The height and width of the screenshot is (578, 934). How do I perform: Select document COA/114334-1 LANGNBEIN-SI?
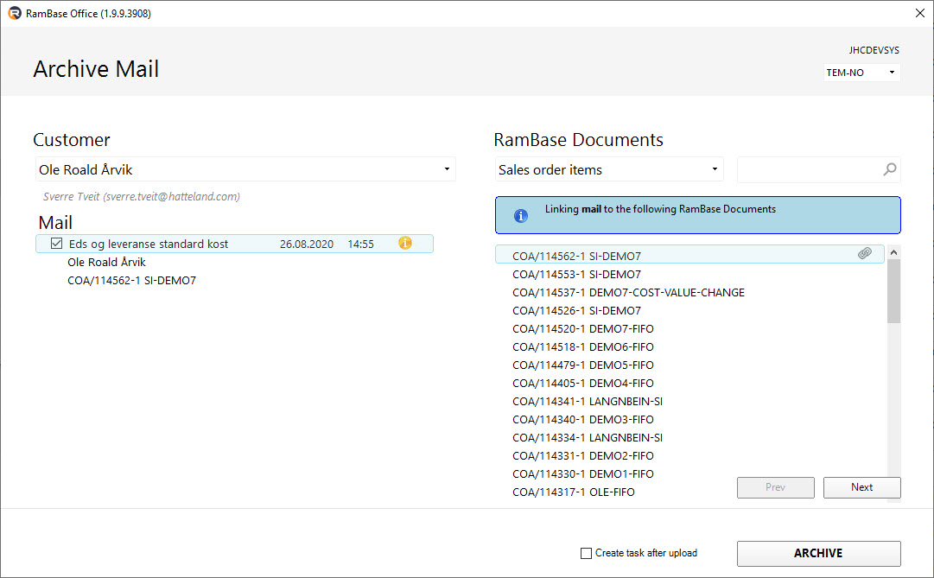click(588, 438)
